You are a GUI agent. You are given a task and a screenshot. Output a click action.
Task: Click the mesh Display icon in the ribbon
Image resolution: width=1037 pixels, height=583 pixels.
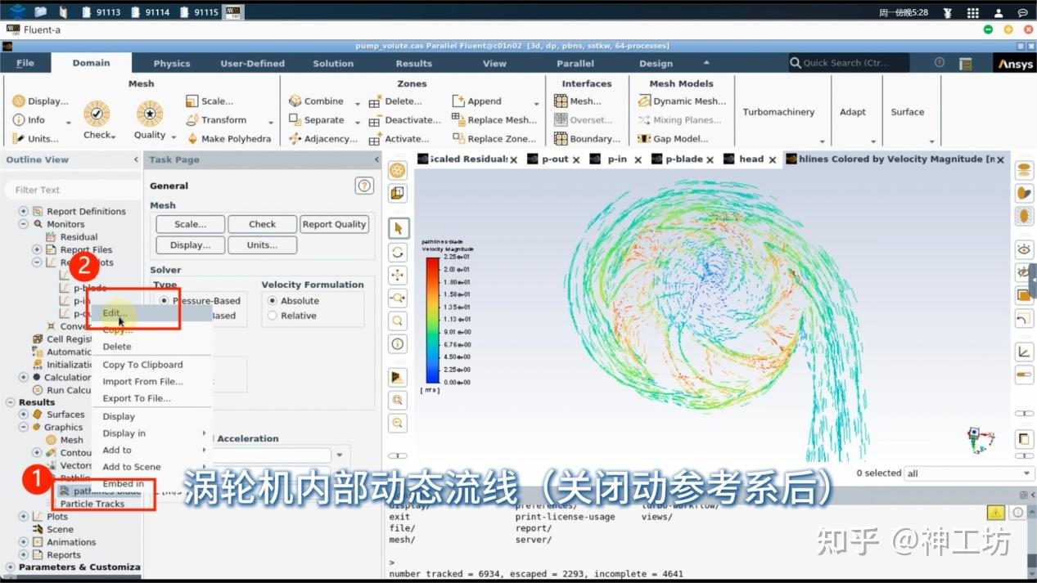coord(19,101)
